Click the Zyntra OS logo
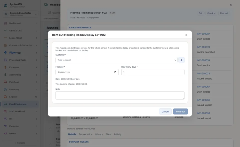This screenshot has width=240, height=147. click(x=5, y=5)
